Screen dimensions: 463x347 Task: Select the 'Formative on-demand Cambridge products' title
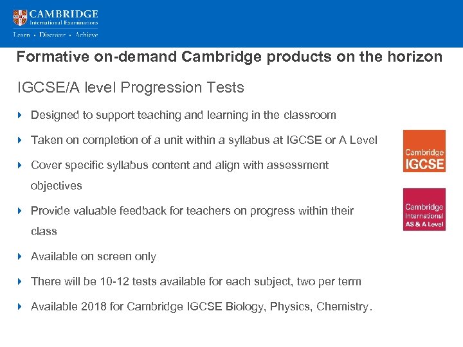229,57
